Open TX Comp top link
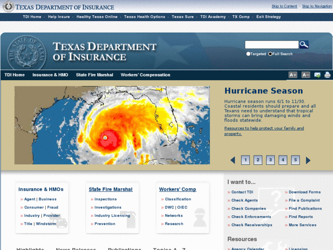The width and height of the screenshot is (333, 250). [241, 17]
